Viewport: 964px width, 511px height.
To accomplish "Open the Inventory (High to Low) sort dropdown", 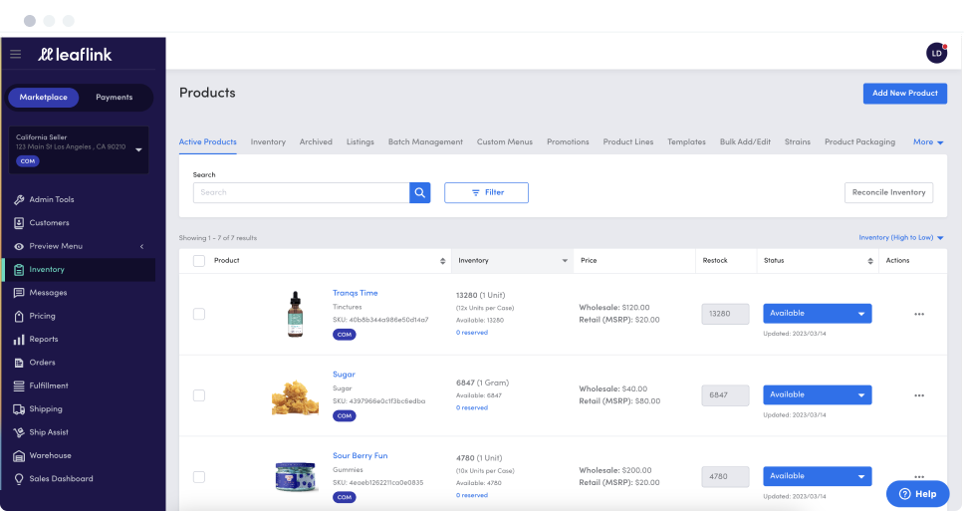I will pos(901,237).
